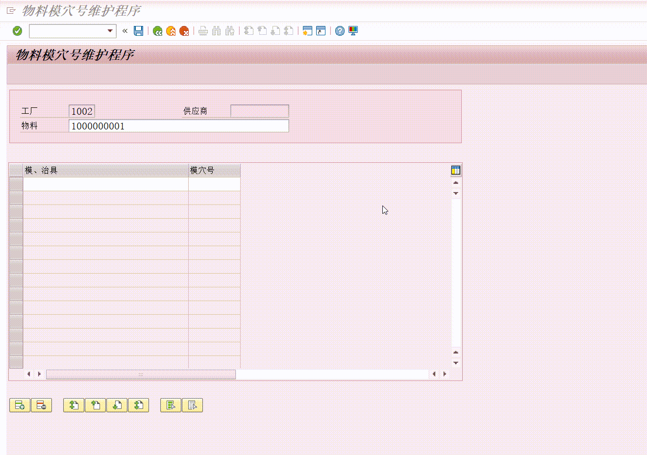
Task: Click the 工厂 field showing 1002
Action: click(81, 111)
